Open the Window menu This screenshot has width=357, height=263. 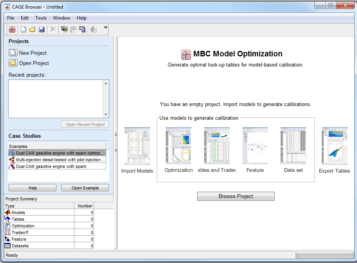(x=62, y=18)
